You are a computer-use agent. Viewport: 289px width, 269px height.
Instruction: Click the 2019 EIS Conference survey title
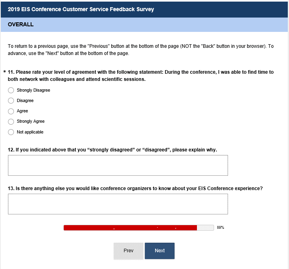coord(81,9)
